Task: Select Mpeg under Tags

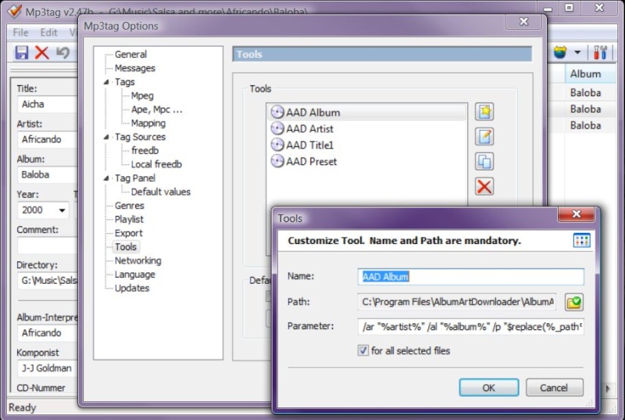Action: tap(142, 95)
